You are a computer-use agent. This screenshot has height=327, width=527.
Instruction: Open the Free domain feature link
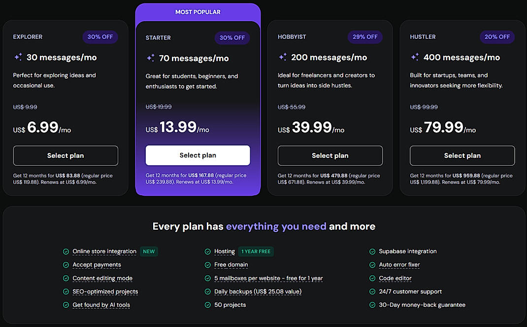click(x=231, y=265)
